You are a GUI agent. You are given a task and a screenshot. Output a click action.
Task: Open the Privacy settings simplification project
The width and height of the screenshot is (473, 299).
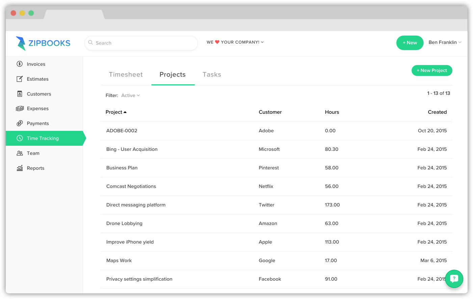[139, 279]
